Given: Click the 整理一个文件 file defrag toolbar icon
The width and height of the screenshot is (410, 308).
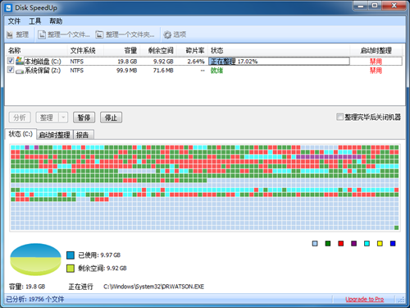Looking at the screenshot, I should coord(42,34).
